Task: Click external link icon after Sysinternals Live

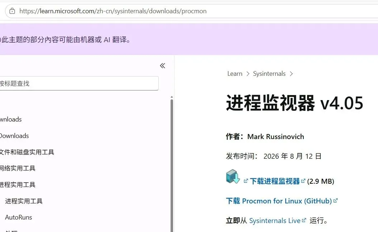Action: (304, 220)
